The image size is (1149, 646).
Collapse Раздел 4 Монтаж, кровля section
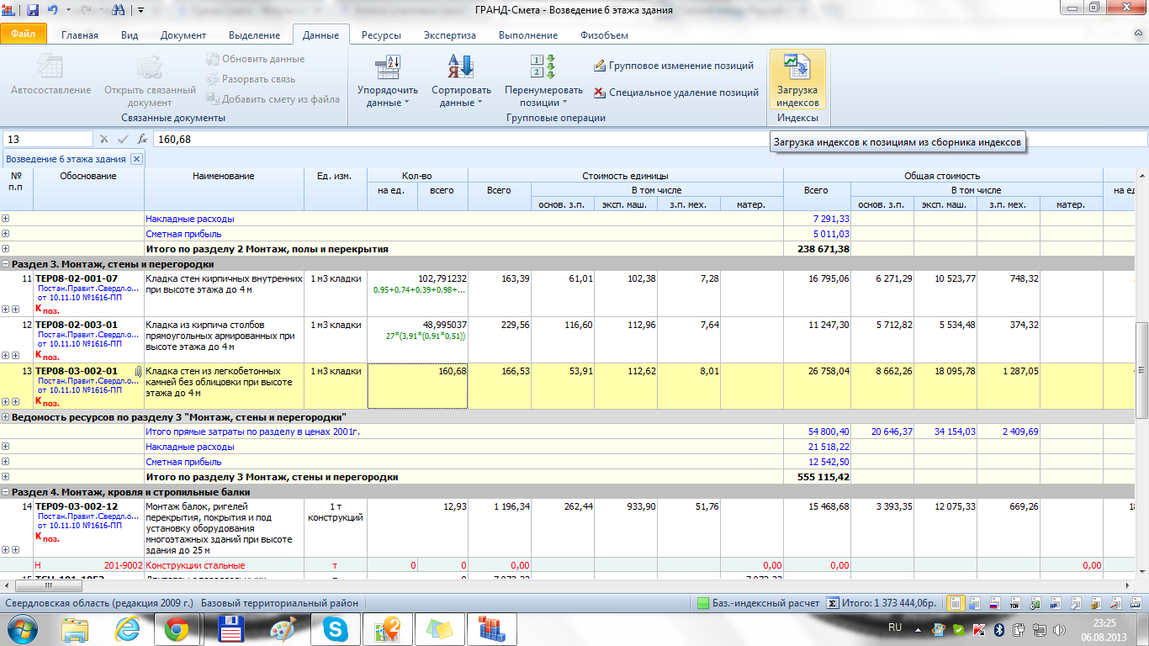6,492
